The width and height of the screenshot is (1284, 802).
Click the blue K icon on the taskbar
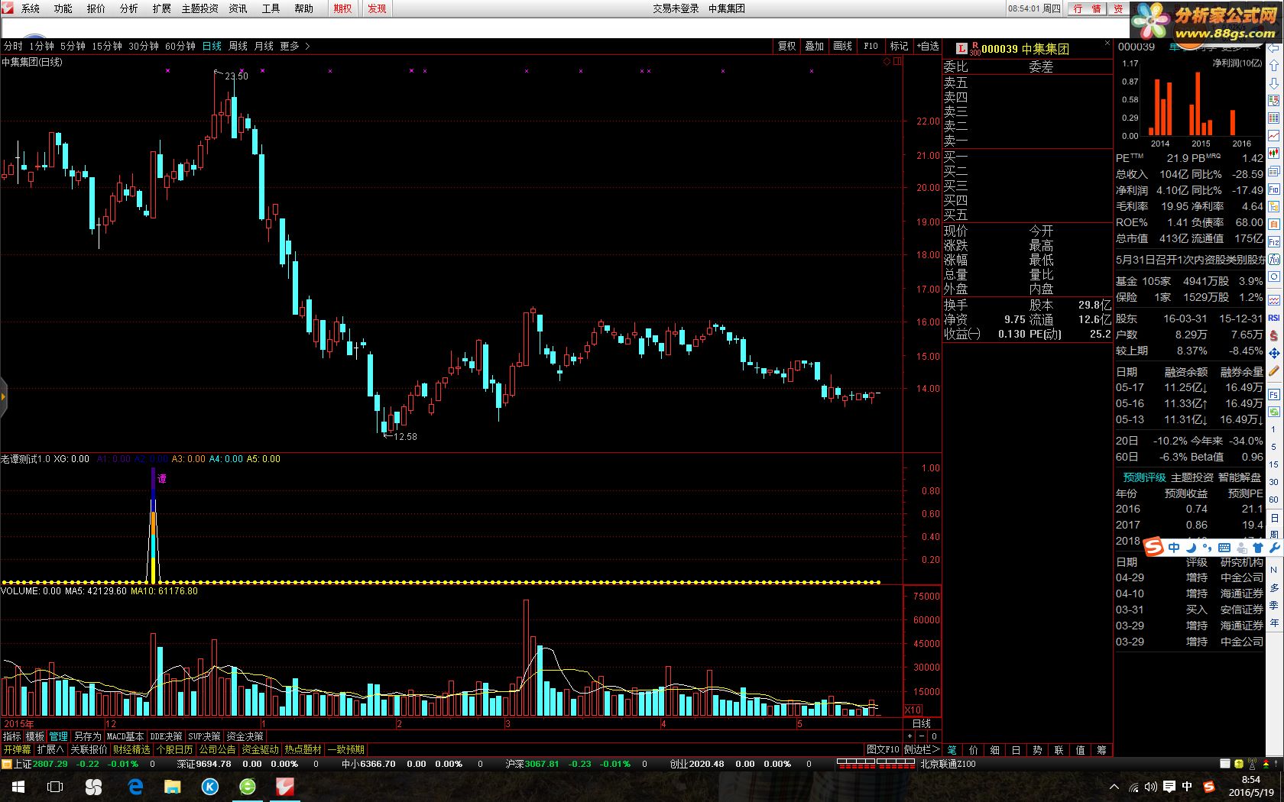tap(210, 787)
